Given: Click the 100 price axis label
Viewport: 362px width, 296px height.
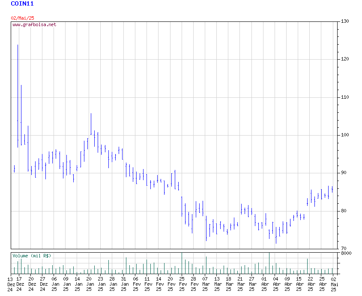Looking at the screenshot, I should pyautogui.click(x=345, y=135).
